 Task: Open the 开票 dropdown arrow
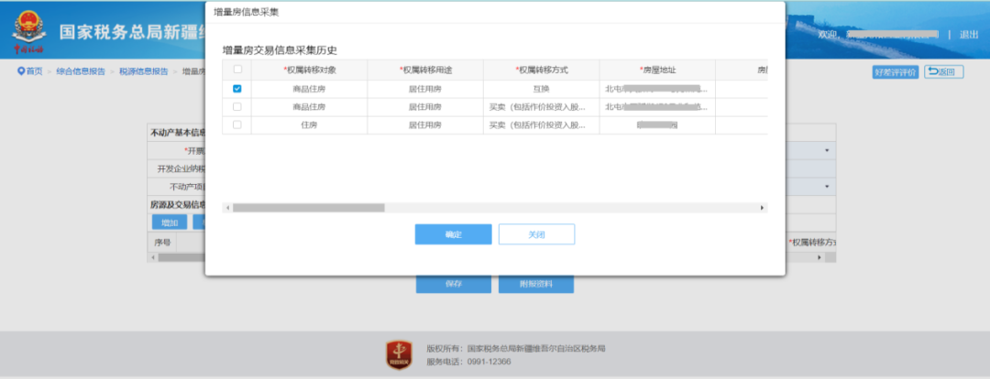pyautogui.click(x=827, y=151)
